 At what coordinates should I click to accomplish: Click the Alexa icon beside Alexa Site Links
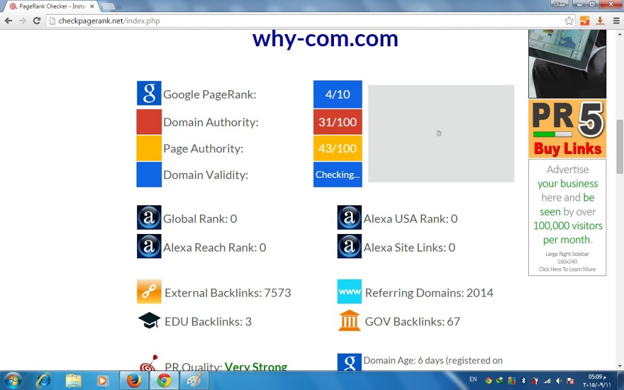point(349,246)
